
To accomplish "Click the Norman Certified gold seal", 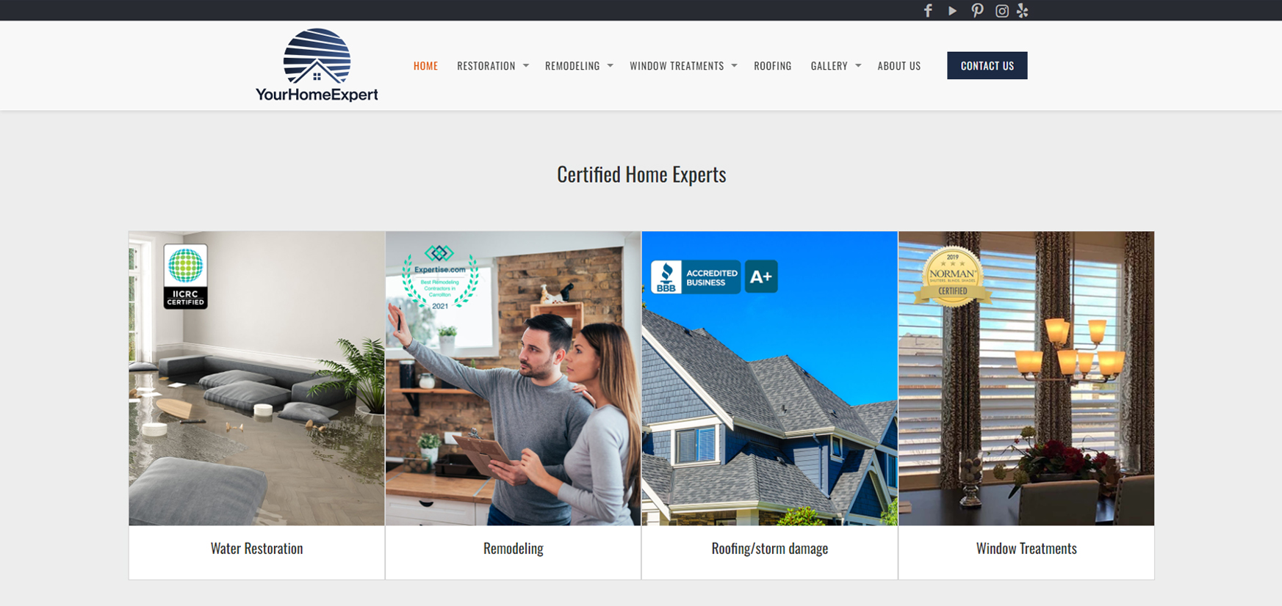I will (952, 277).
